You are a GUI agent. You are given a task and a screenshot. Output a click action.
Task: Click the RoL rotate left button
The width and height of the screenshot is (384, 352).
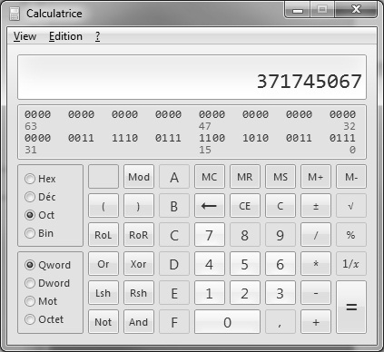pyautogui.click(x=103, y=235)
